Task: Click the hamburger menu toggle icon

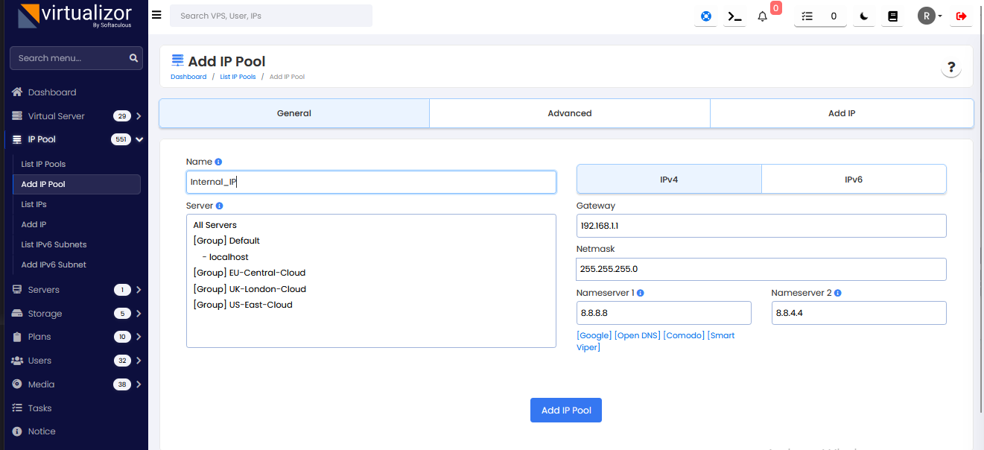Action: point(156,15)
